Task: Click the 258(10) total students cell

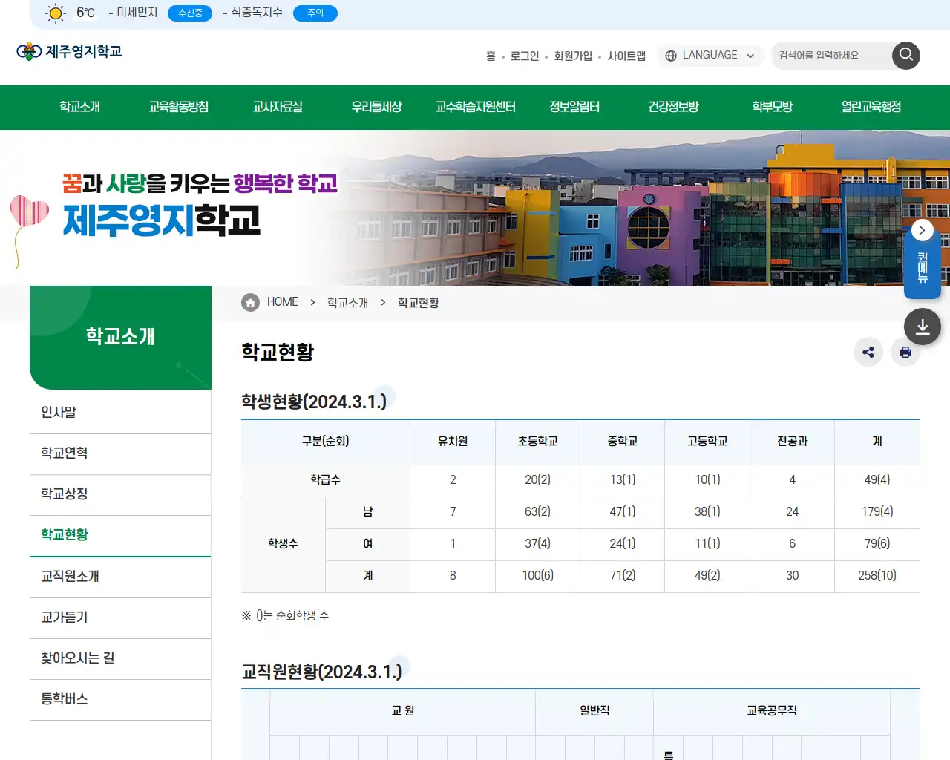Action: click(877, 576)
